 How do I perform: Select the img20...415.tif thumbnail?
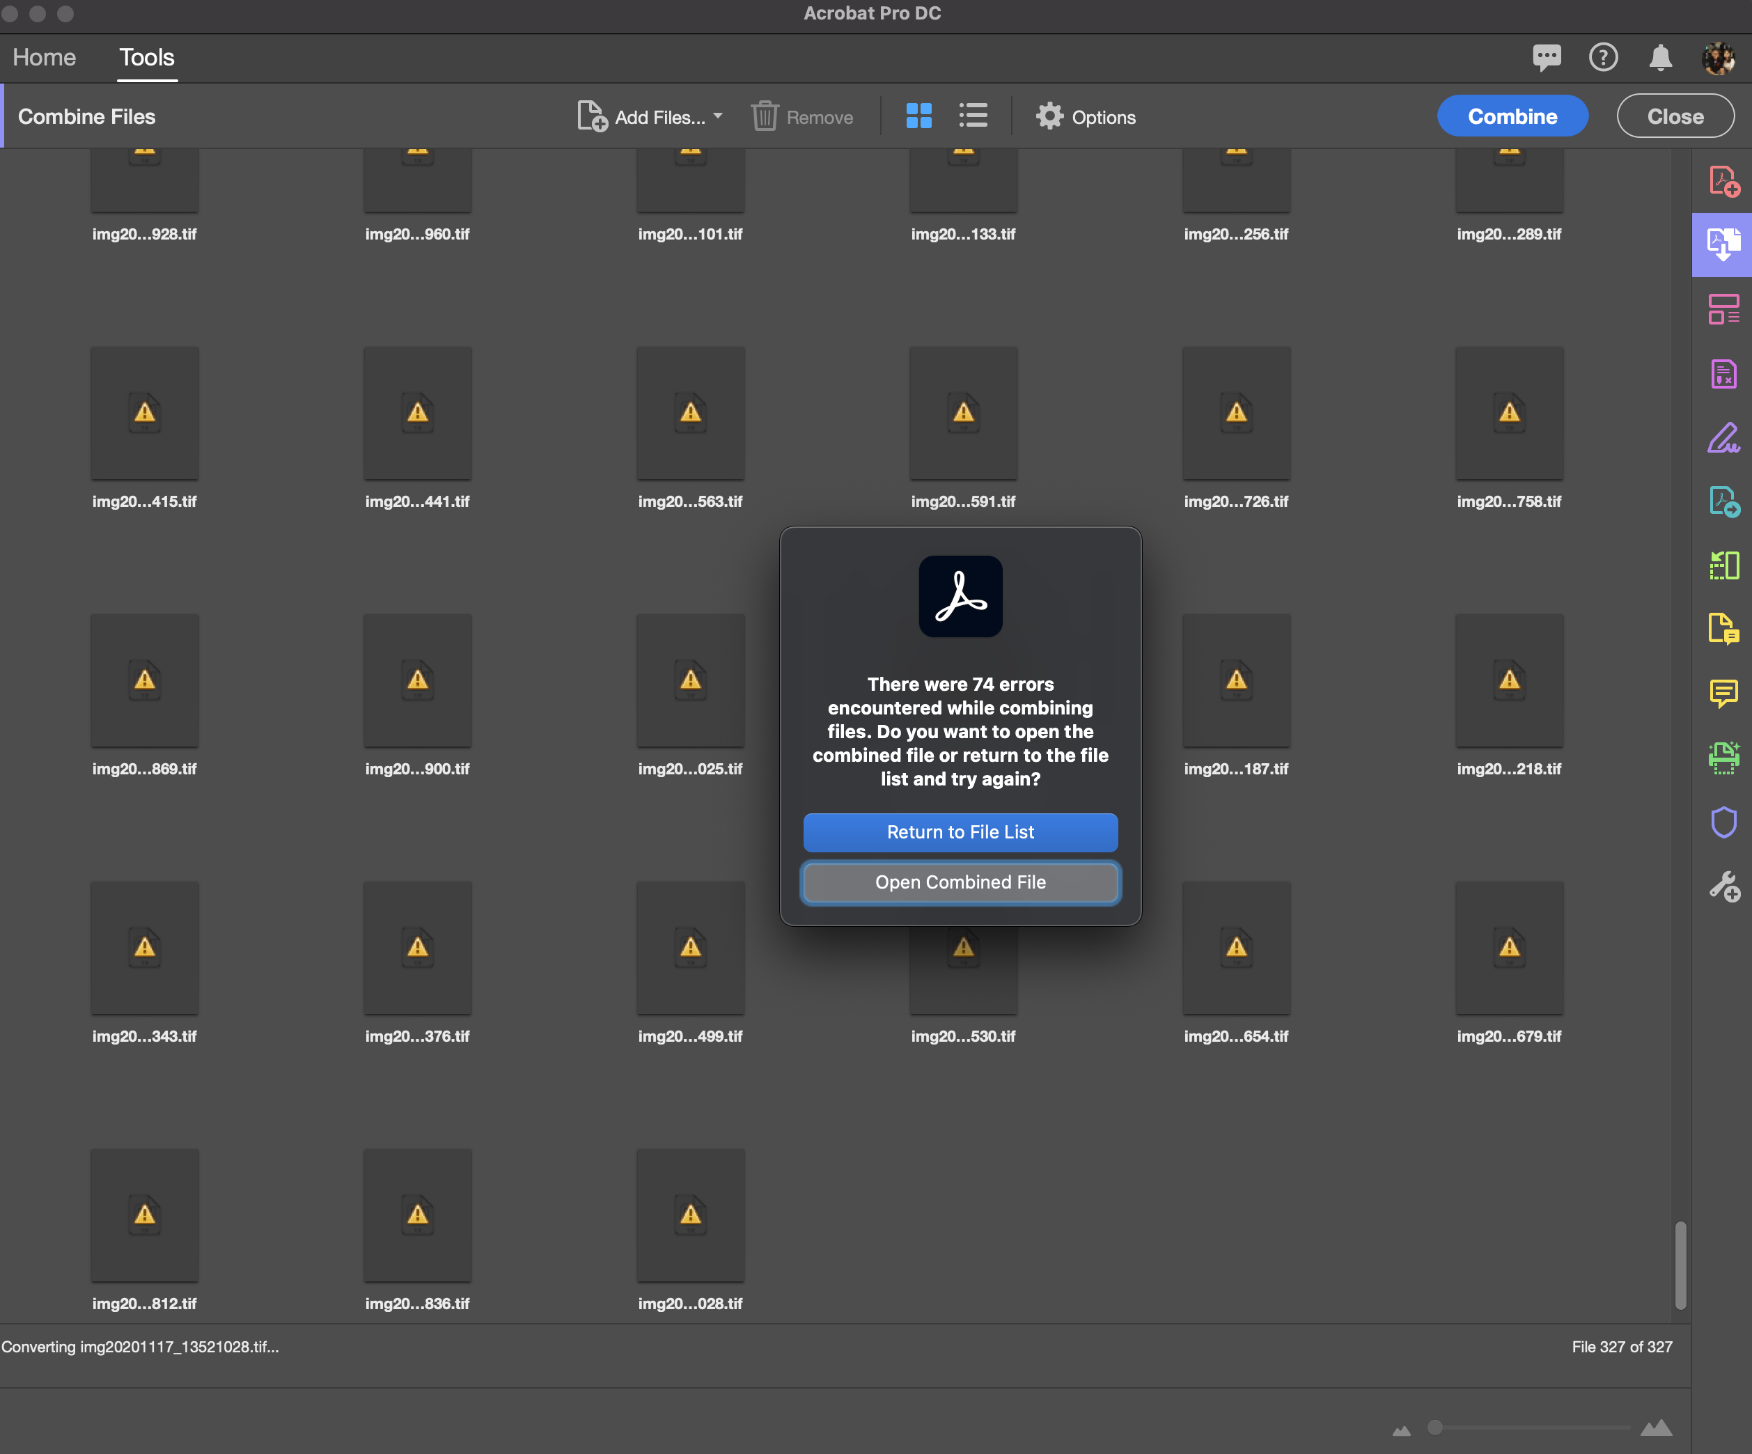pos(143,413)
